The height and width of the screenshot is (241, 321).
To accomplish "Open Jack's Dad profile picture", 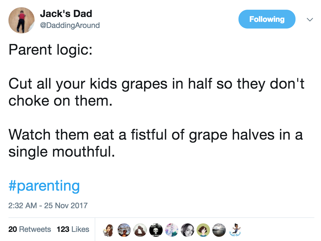I will point(22,20).
